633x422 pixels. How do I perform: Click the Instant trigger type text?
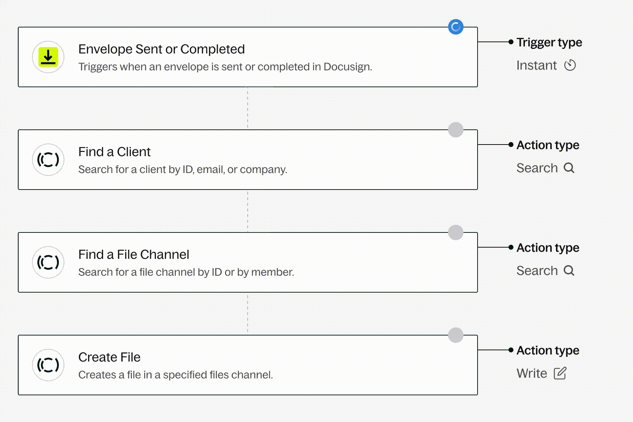[x=537, y=65]
